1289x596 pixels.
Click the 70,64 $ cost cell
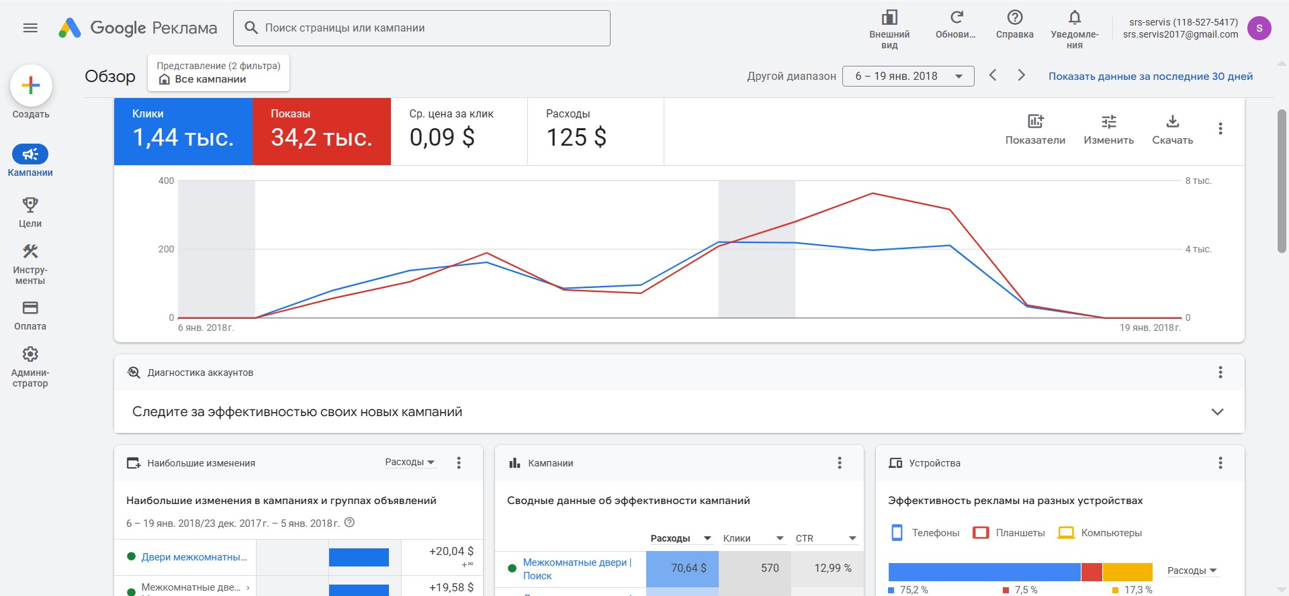pyautogui.click(x=682, y=569)
